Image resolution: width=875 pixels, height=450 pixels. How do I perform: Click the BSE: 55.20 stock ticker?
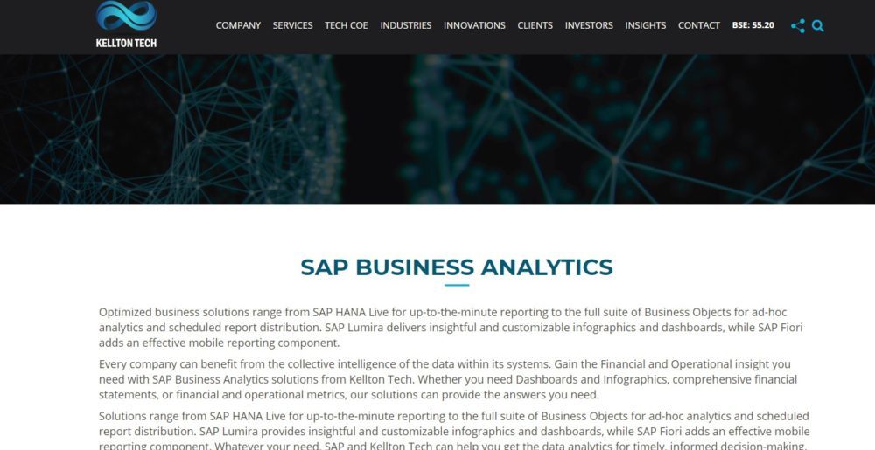coord(753,25)
